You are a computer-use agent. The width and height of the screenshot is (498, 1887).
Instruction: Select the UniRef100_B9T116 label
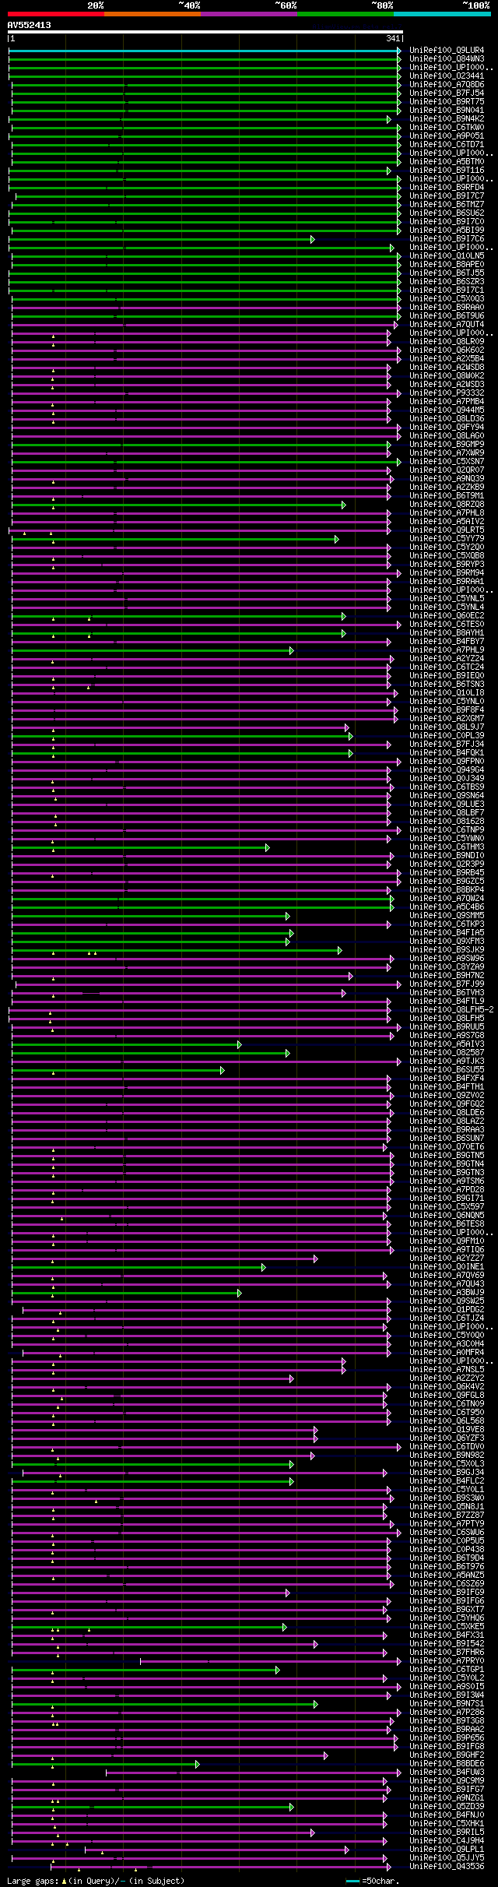point(447,170)
